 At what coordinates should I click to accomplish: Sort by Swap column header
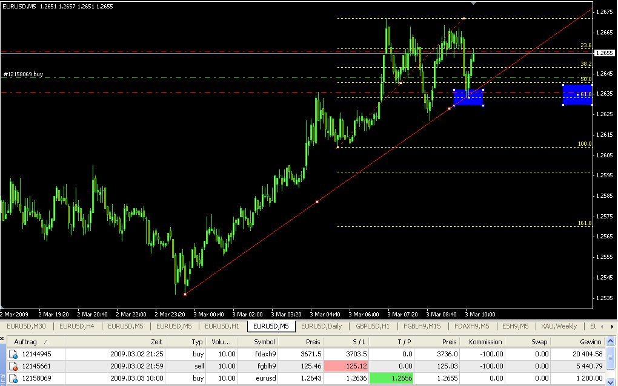528,342
